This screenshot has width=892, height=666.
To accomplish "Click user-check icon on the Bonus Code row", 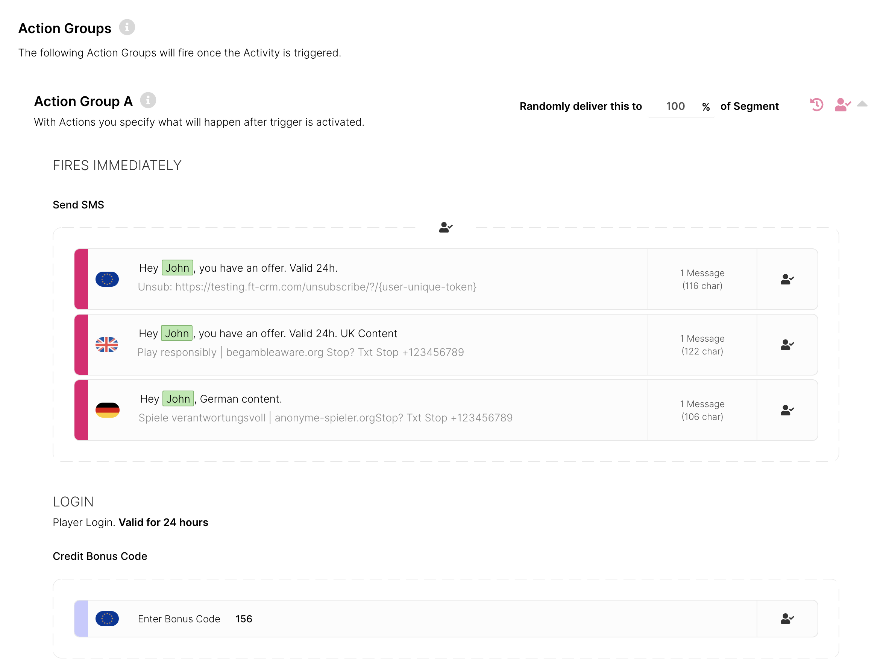I will point(787,619).
